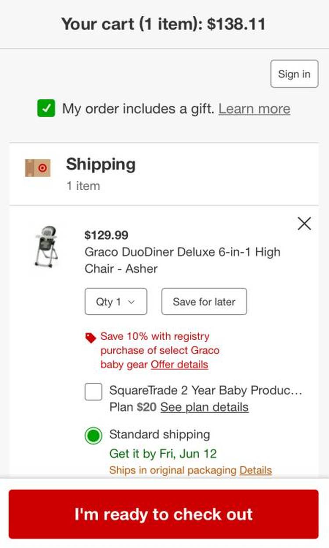This screenshot has height=548, width=329.
Task: Click the Shipping section heading
Action: [100, 164]
